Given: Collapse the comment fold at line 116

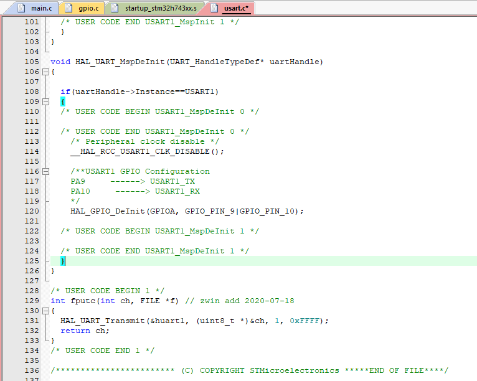Looking at the screenshot, I should point(45,171).
